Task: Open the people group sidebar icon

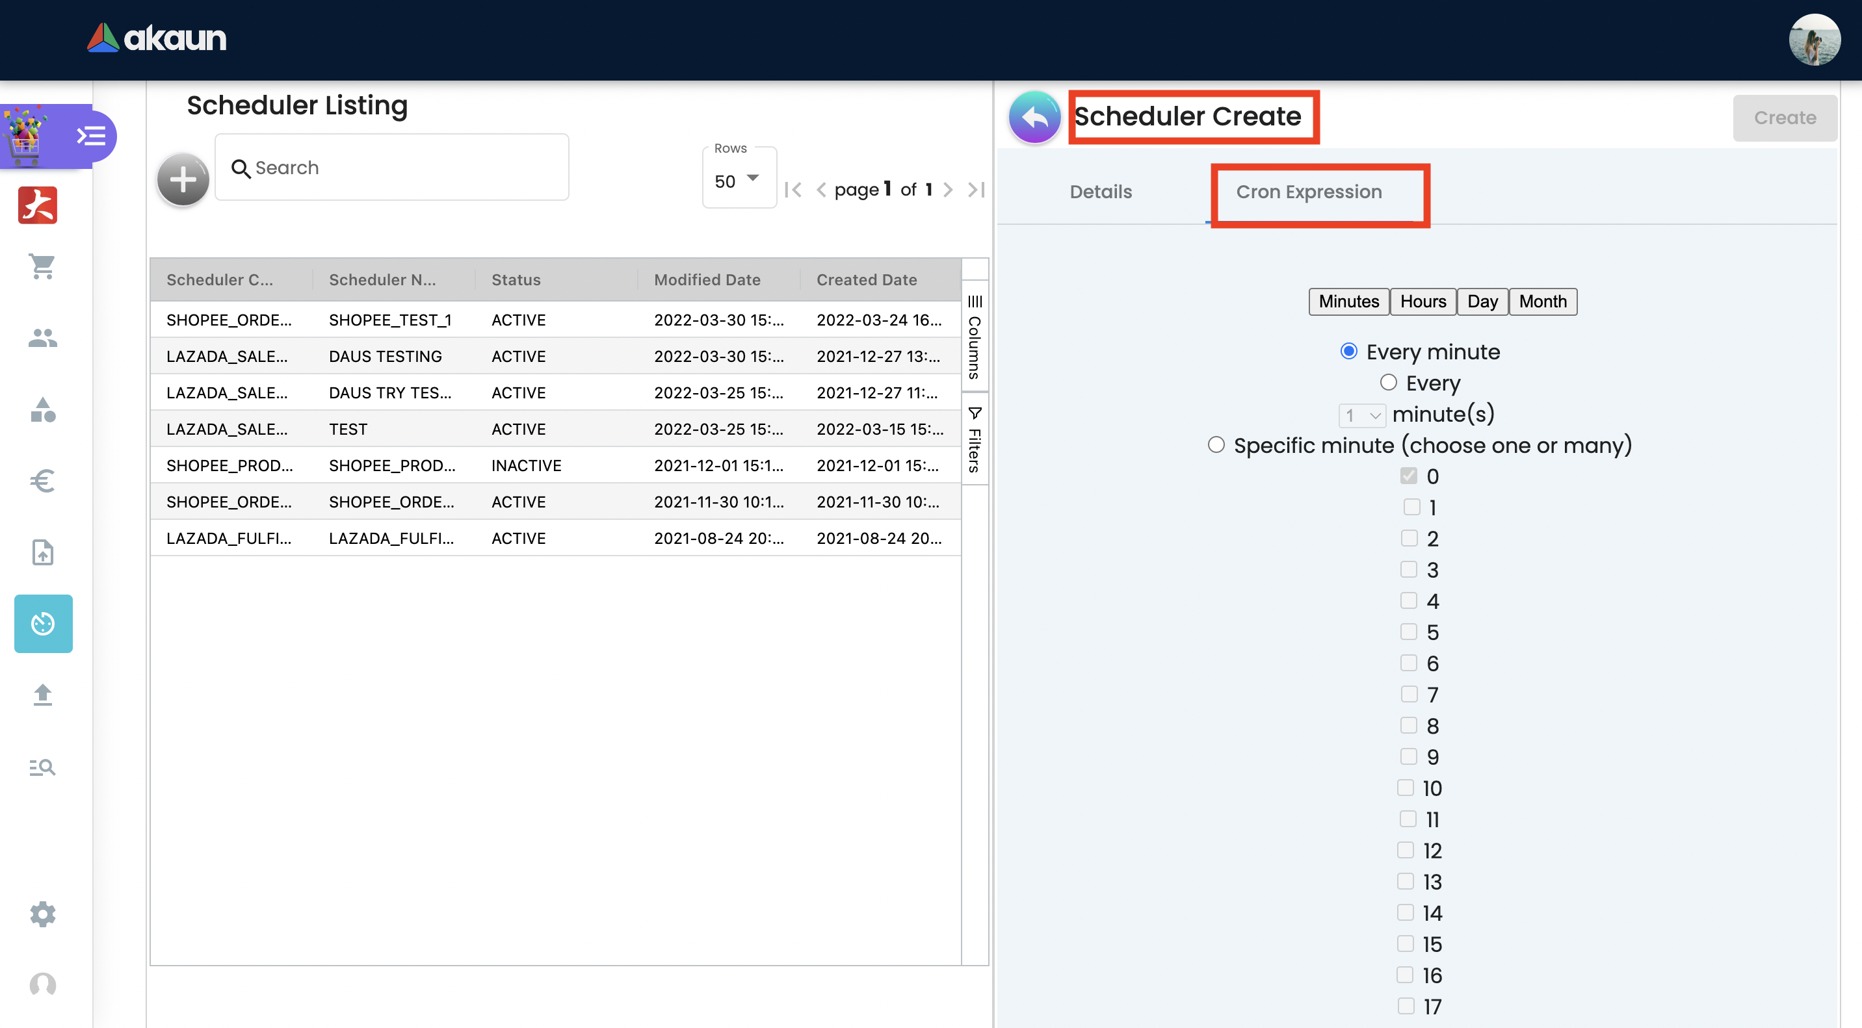Action: 43,337
